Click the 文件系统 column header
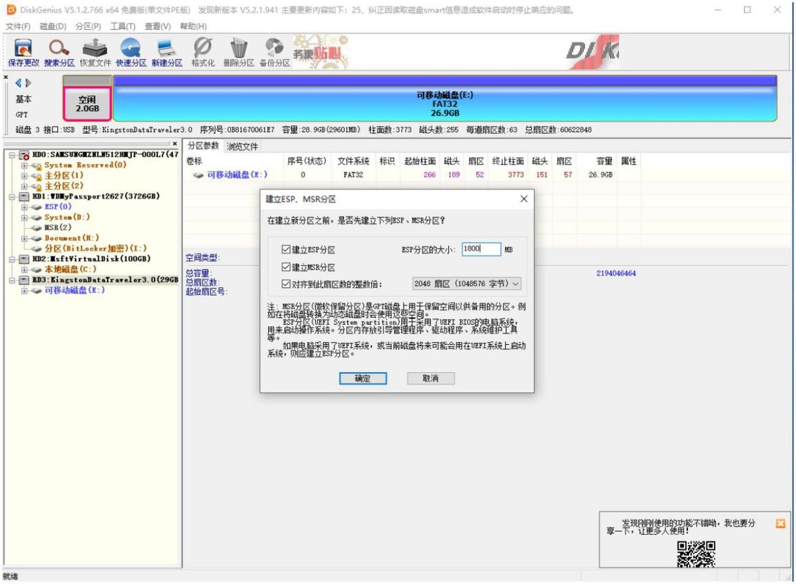Screen dimensions: 796x584 click(x=354, y=161)
